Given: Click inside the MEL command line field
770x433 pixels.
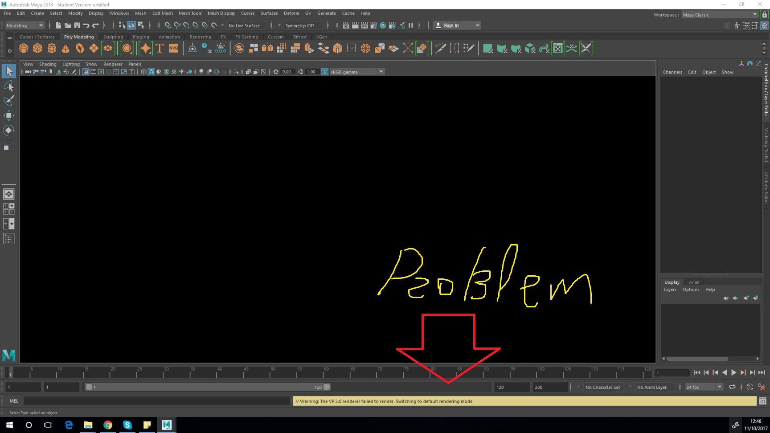Looking at the screenshot, I should (156, 401).
